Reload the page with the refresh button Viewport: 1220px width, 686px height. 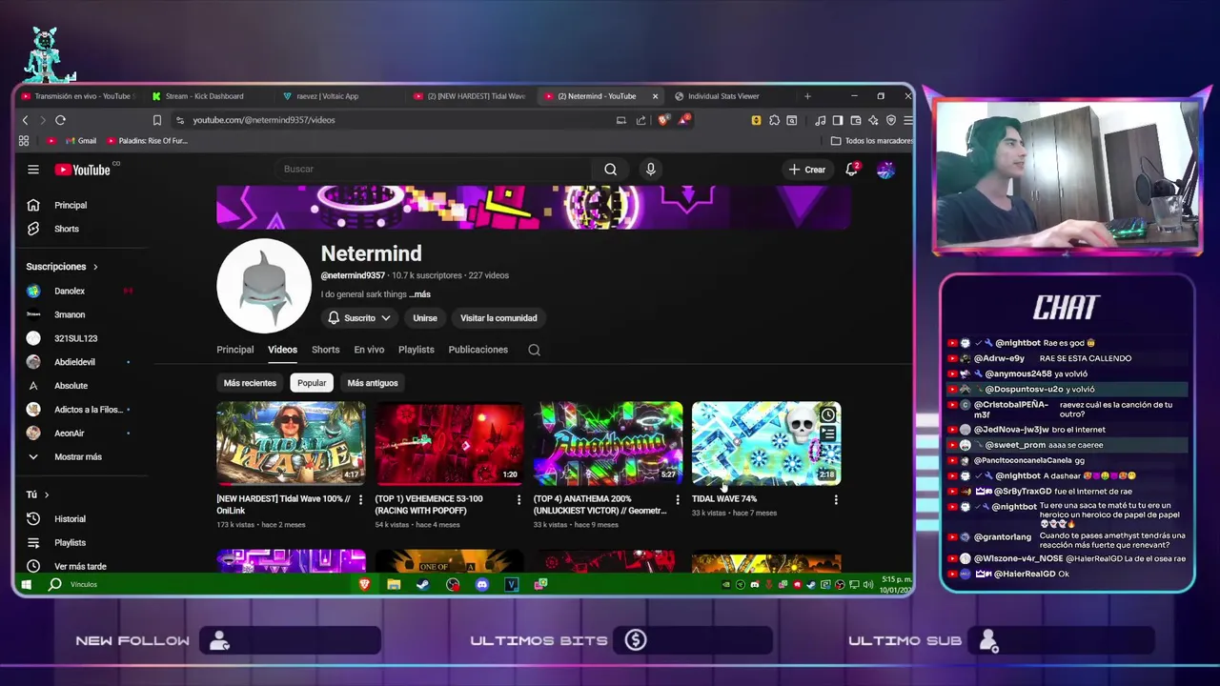pyautogui.click(x=60, y=120)
